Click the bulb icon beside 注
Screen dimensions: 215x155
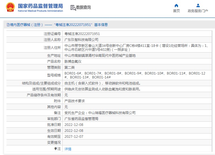point(56,149)
